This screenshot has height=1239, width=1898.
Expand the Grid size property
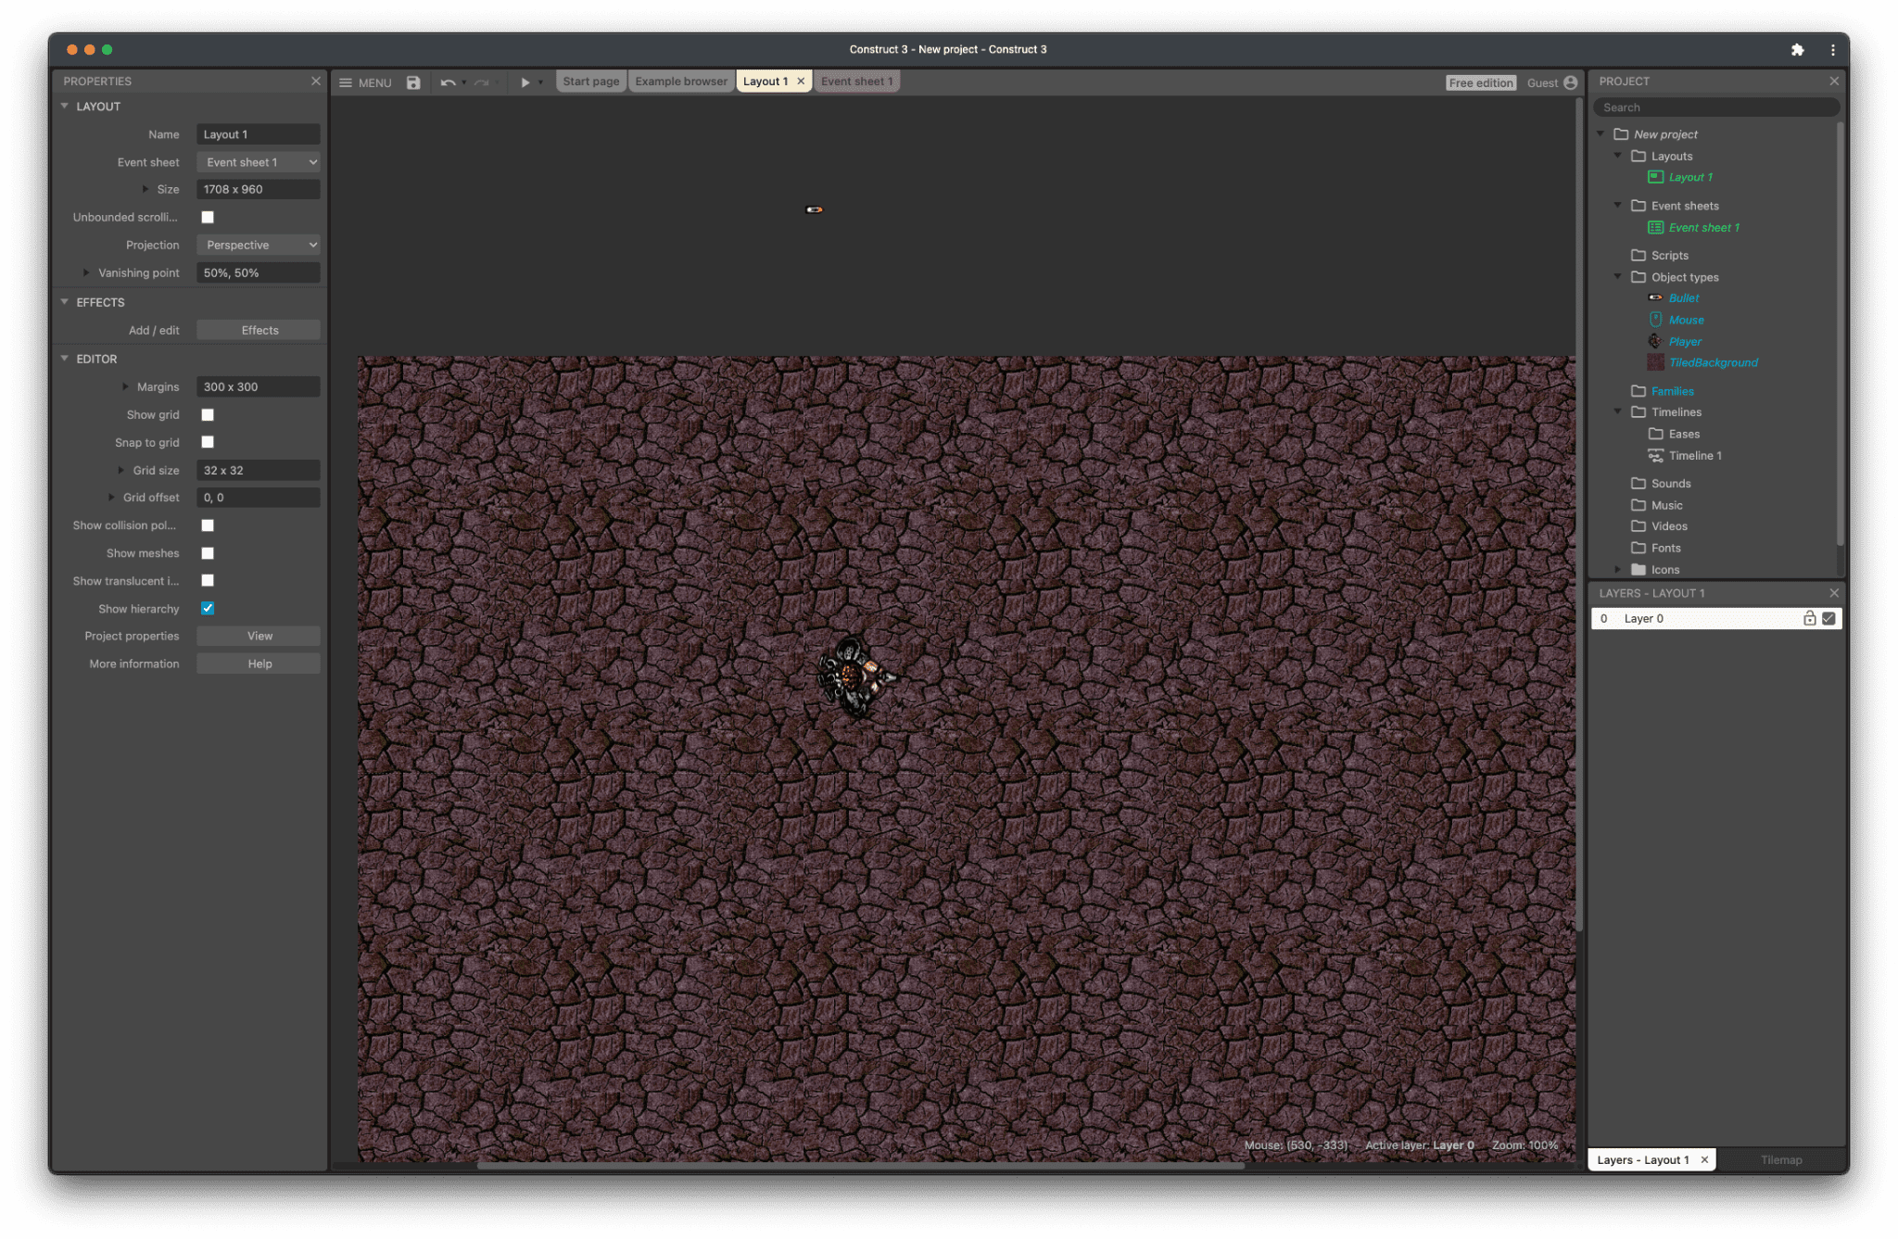121,469
